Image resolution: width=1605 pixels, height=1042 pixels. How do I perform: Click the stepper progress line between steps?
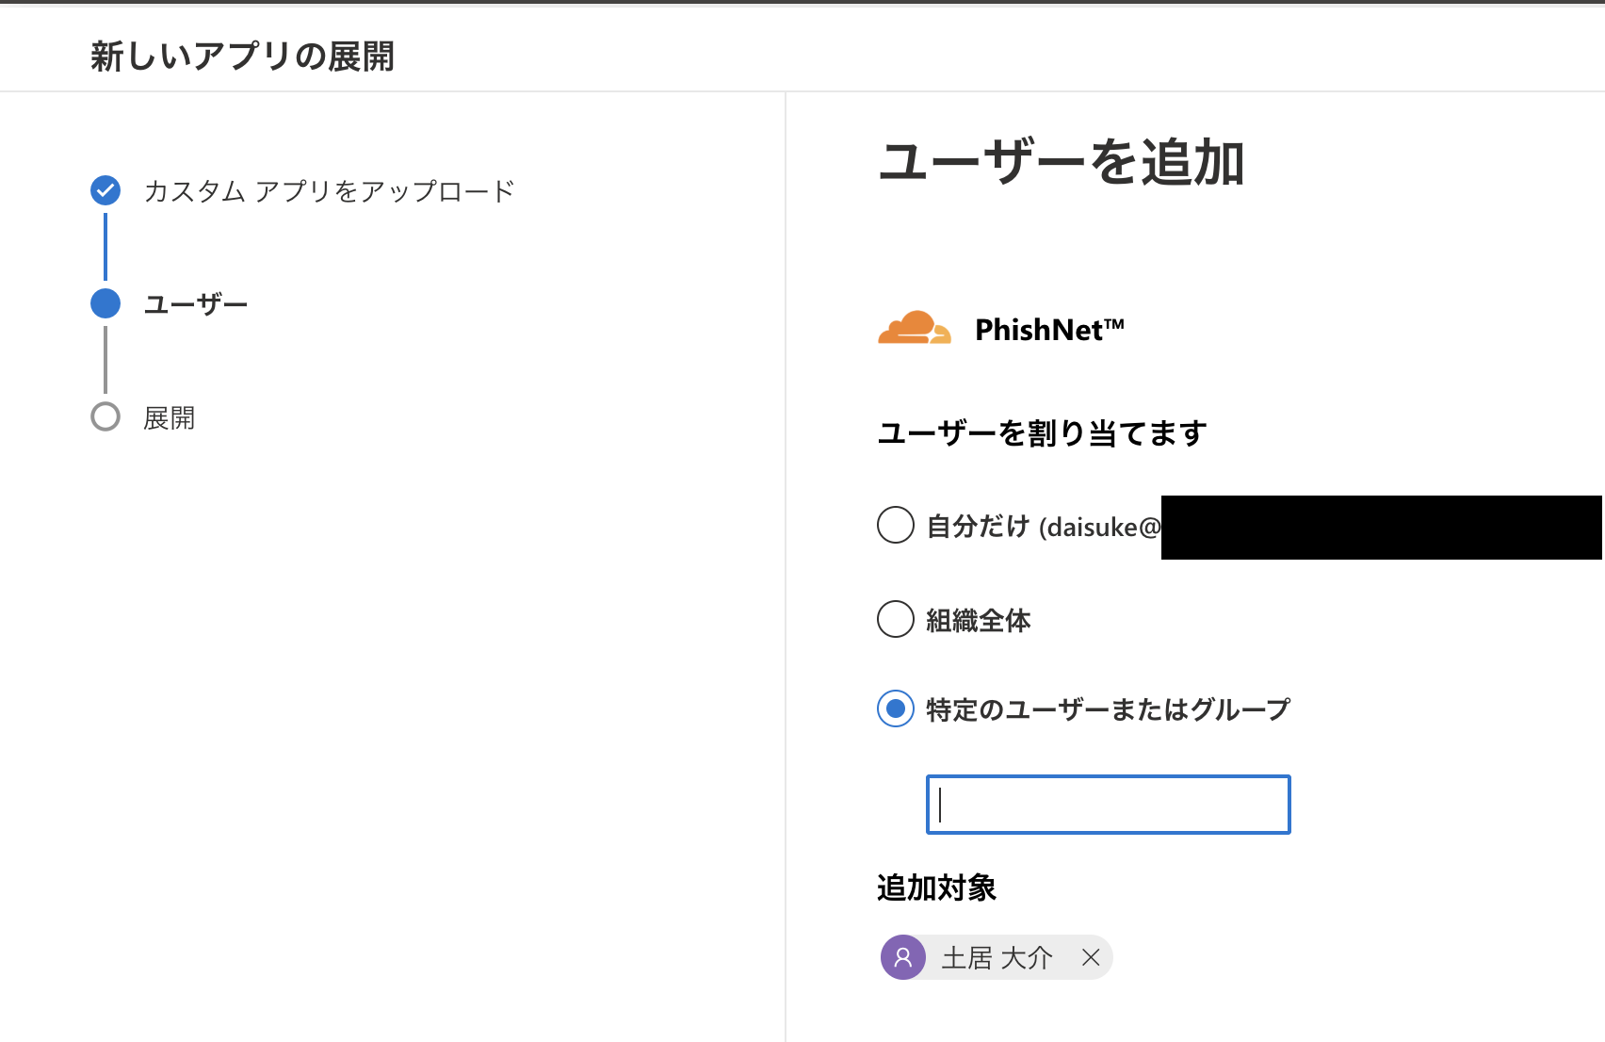tap(105, 247)
